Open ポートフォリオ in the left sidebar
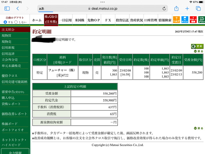 coord(13,130)
